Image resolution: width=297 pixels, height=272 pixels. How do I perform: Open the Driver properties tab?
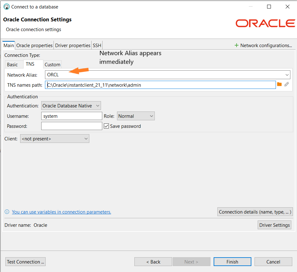click(73, 46)
